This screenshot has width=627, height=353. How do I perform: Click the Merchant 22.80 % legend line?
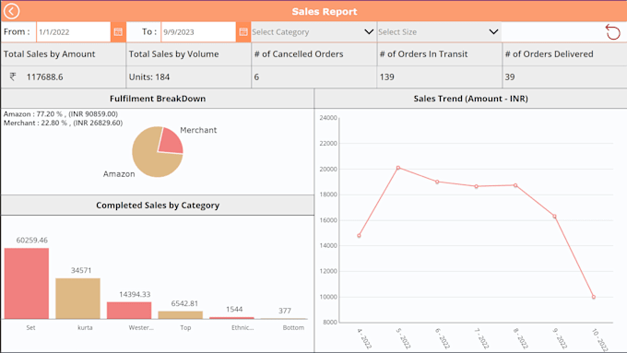[x=64, y=123]
